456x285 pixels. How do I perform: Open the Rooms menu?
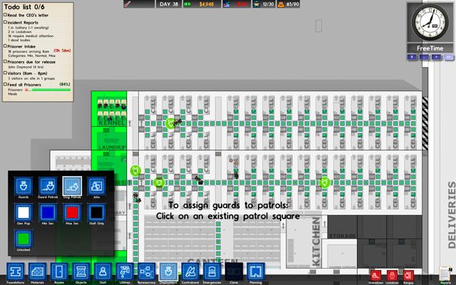pyautogui.click(x=59, y=273)
